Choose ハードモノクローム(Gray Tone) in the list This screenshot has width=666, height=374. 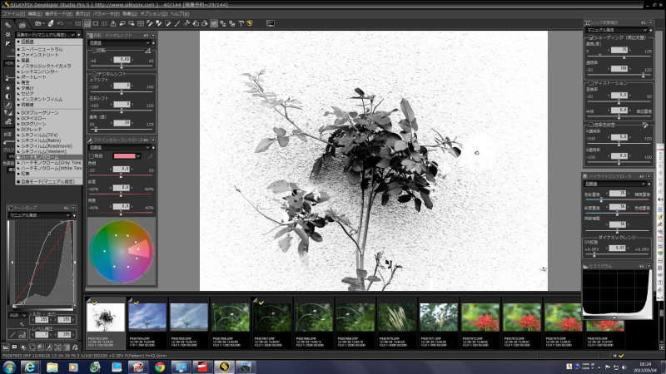click(x=50, y=163)
